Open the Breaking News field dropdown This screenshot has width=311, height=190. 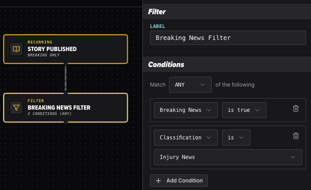coord(186,110)
